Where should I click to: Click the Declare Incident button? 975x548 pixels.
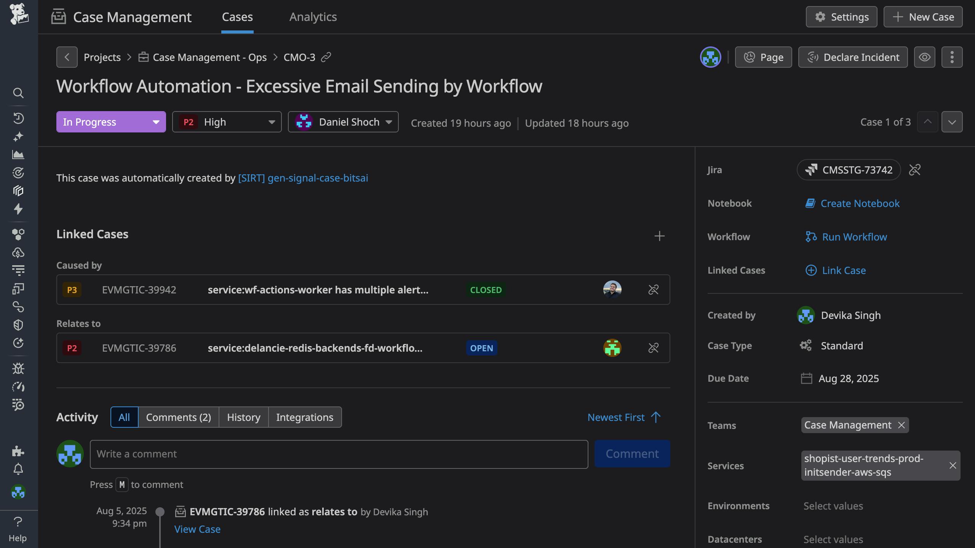(853, 57)
